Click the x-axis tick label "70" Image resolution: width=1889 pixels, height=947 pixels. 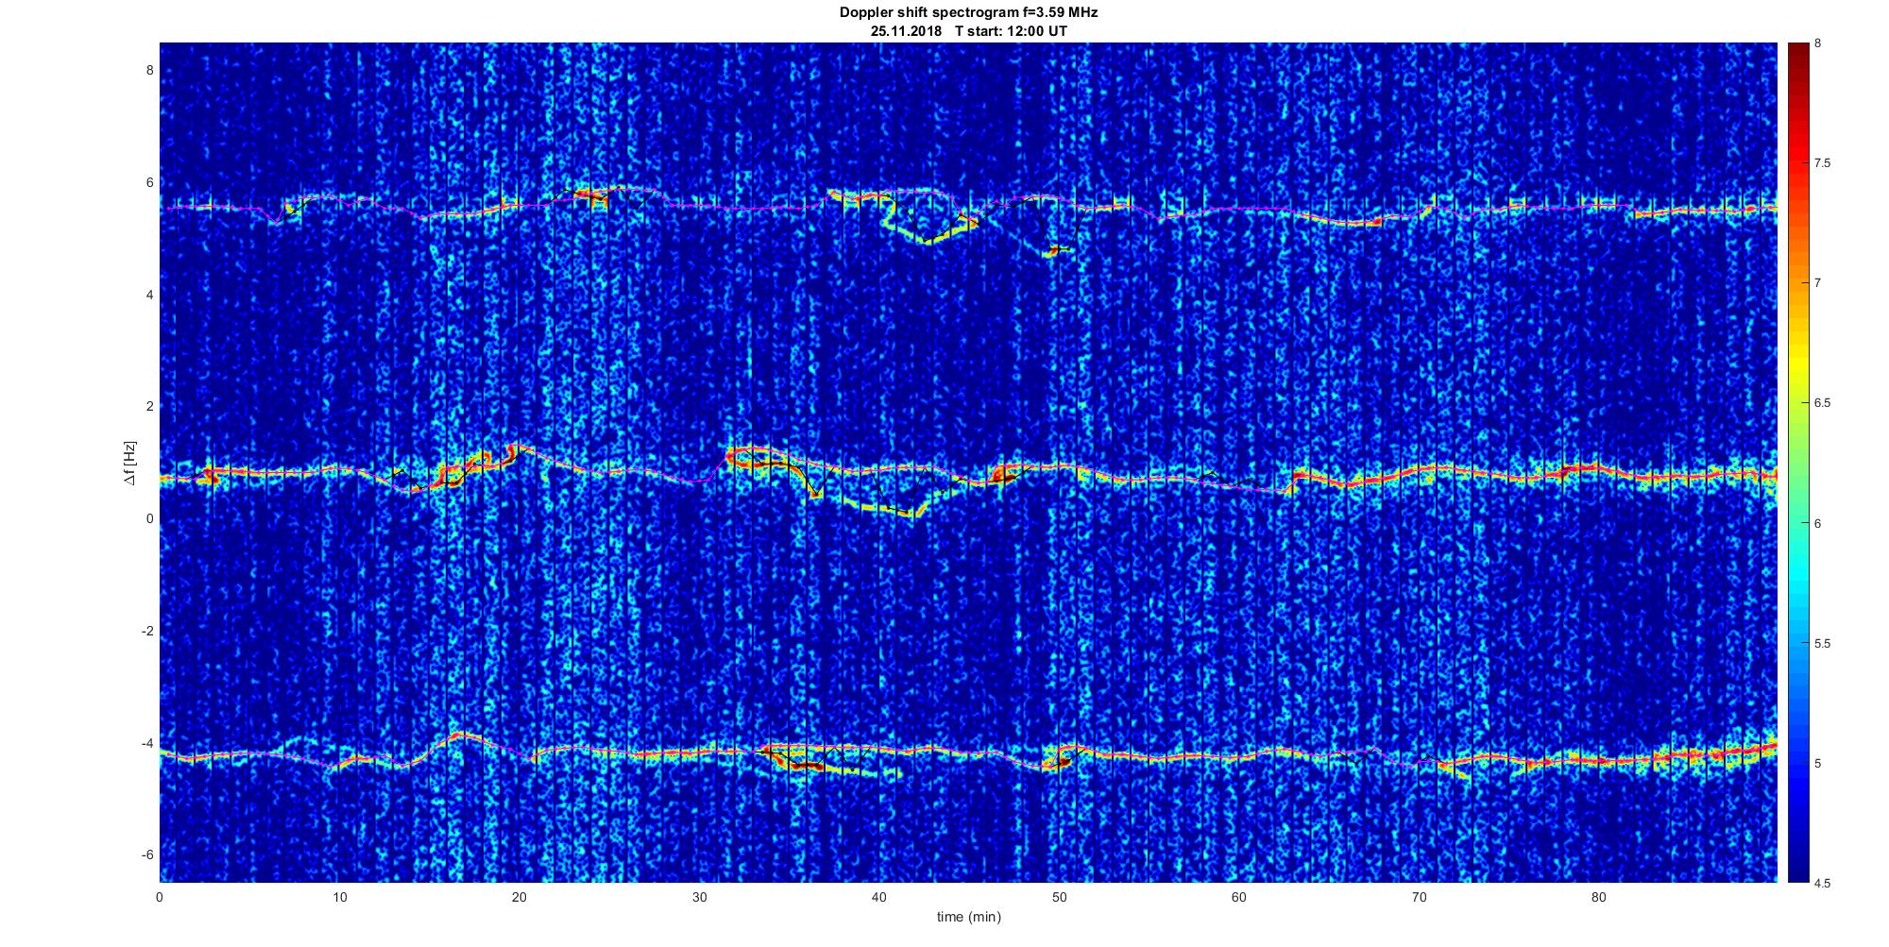[x=1419, y=897]
